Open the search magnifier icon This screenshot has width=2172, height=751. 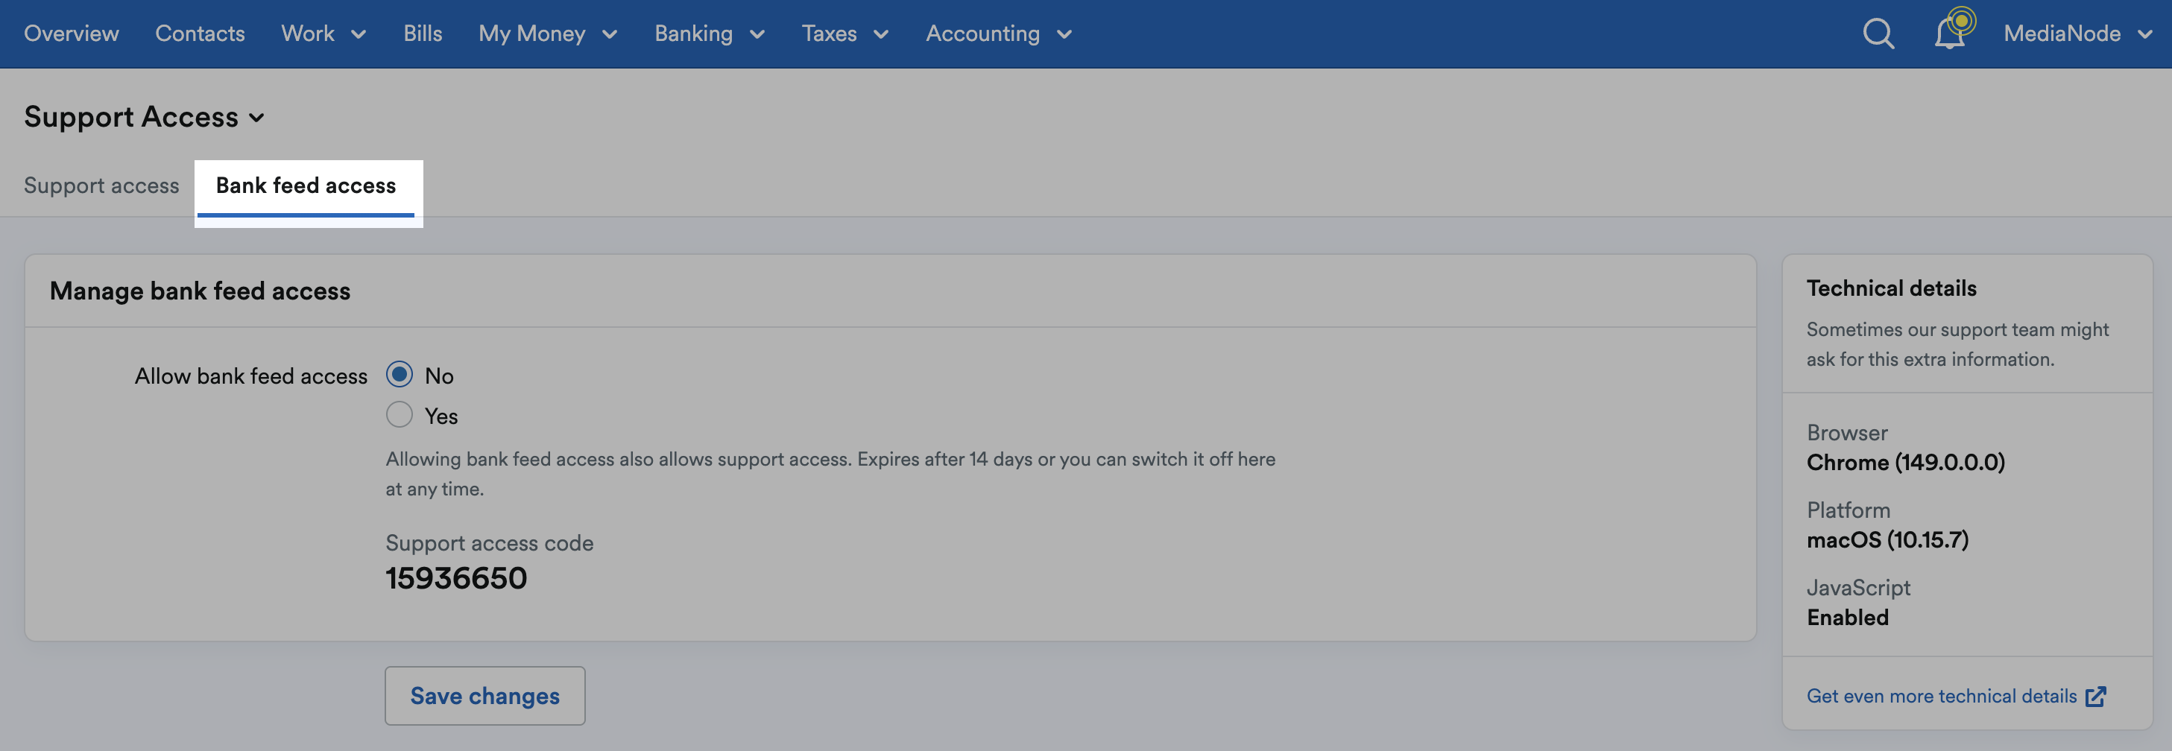pos(1878,34)
